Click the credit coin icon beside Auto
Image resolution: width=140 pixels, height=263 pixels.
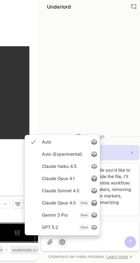pos(94,142)
